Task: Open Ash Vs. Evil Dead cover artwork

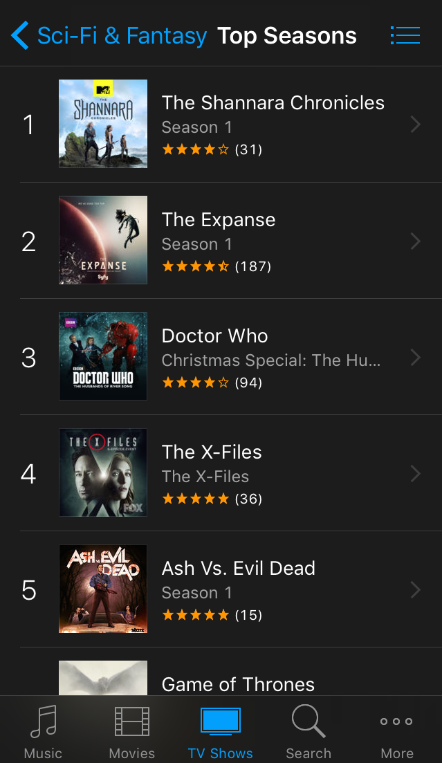Action: tap(102, 589)
